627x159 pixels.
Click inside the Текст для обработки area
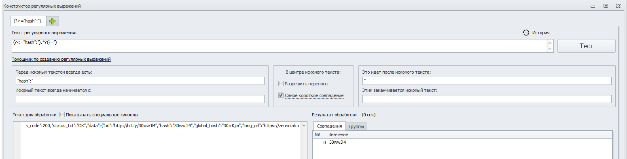coord(160,140)
